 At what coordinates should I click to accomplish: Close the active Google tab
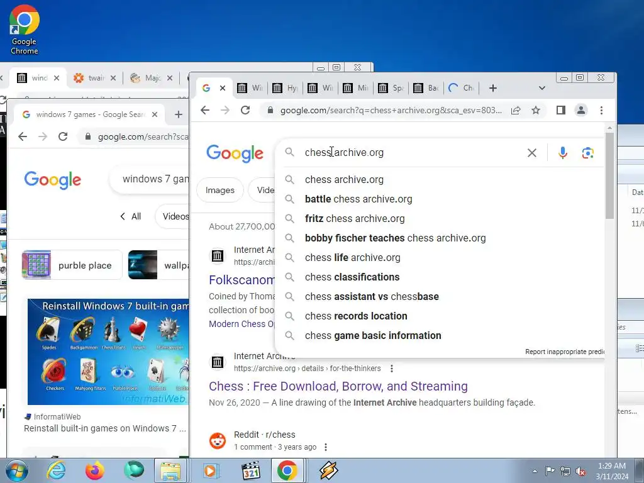223,88
